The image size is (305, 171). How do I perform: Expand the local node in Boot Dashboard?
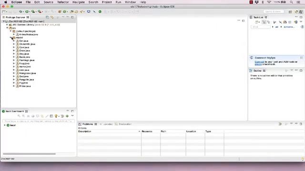(x=5, y=125)
